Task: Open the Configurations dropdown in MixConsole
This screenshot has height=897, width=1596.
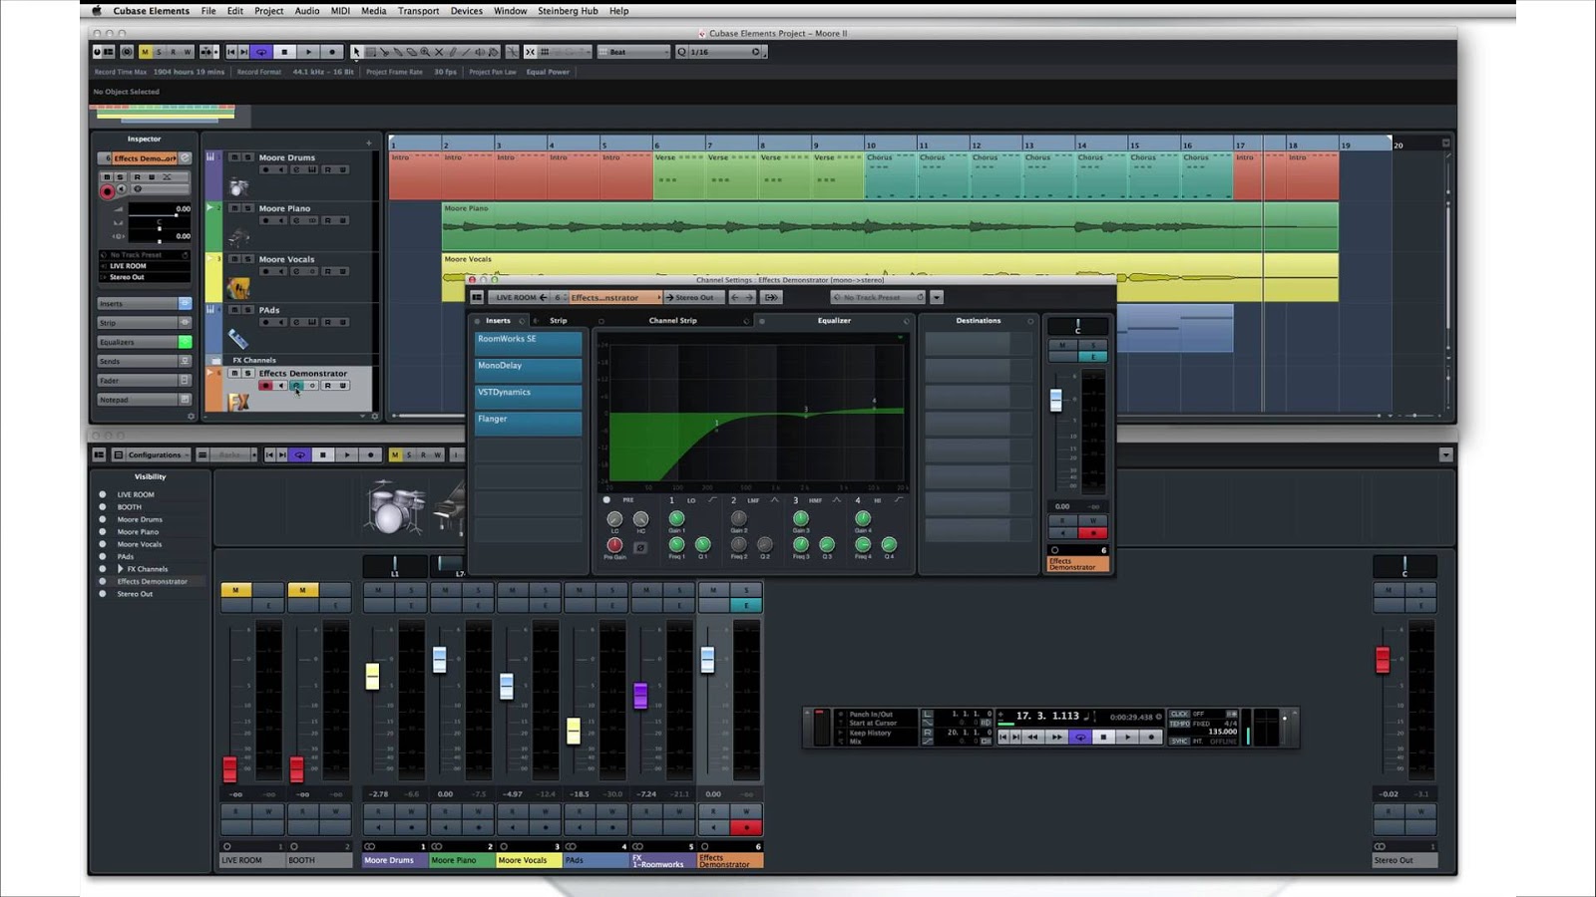Action: [x=151, y=454]
